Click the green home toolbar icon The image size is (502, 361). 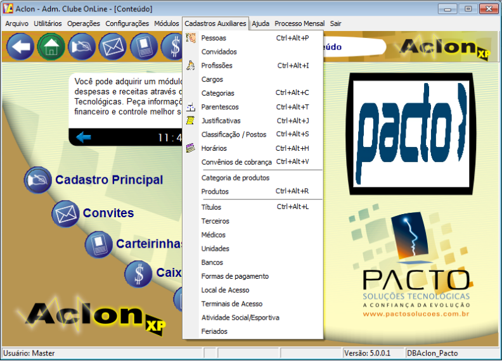pos(51,47)
